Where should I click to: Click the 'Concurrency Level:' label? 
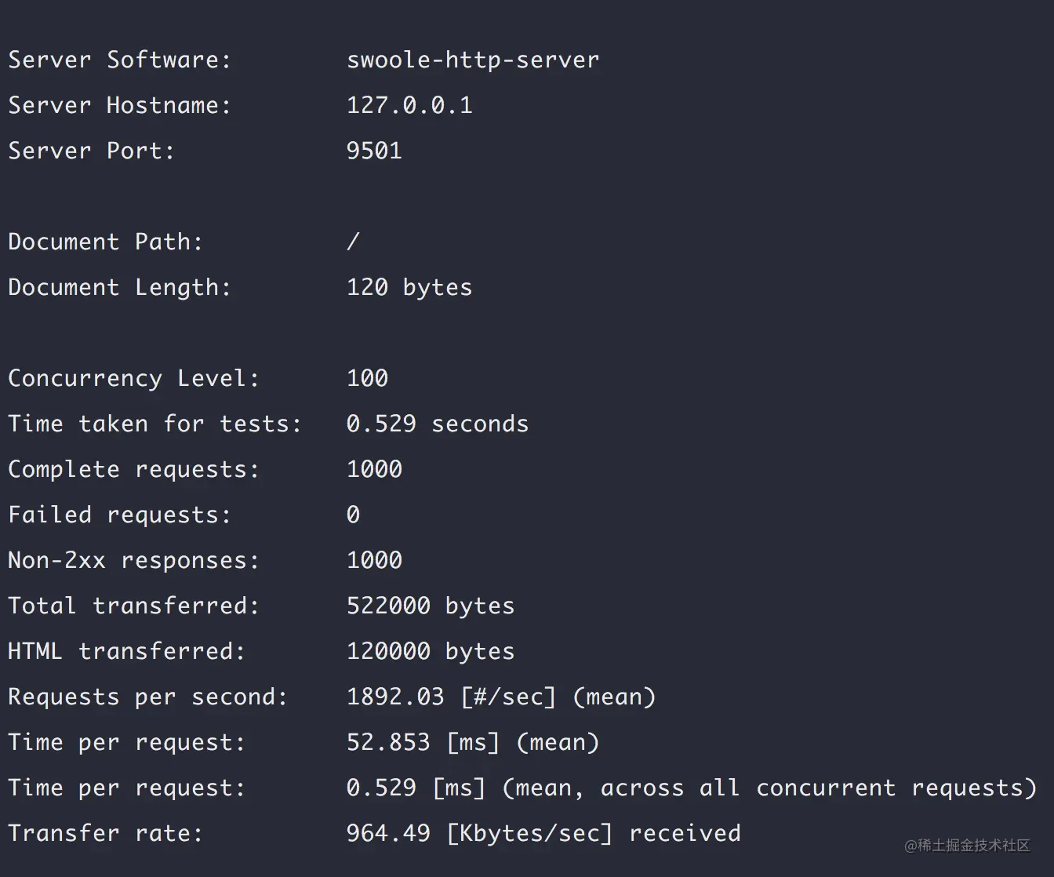point(134,378)
